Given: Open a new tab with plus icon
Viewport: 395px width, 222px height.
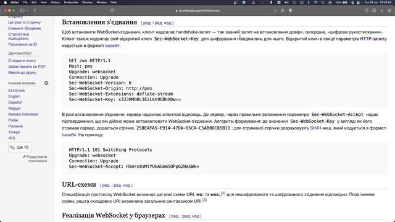Looking at the screenshot, I should coord(381,10).
